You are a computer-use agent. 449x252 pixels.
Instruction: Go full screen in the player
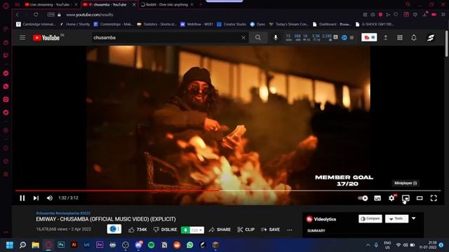[x=434, y=198]
